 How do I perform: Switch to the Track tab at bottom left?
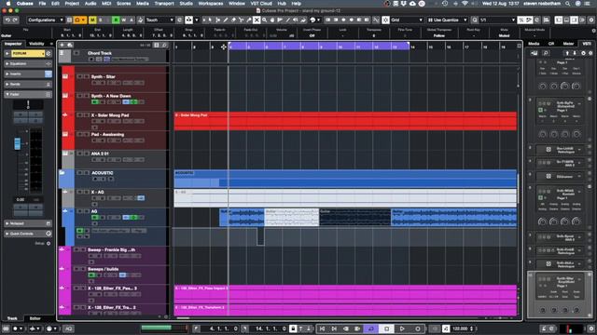[x=12, y=318]
